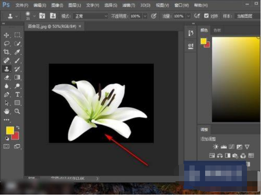
Task: Pick a color in the Color panel field
Action: pos(236,79)
